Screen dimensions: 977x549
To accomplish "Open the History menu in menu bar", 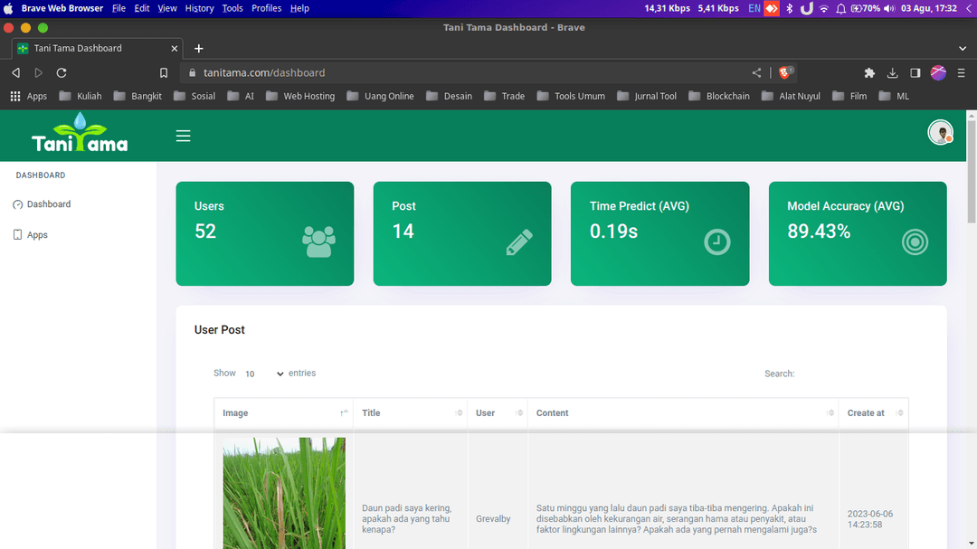I will (x=199, y=8).
